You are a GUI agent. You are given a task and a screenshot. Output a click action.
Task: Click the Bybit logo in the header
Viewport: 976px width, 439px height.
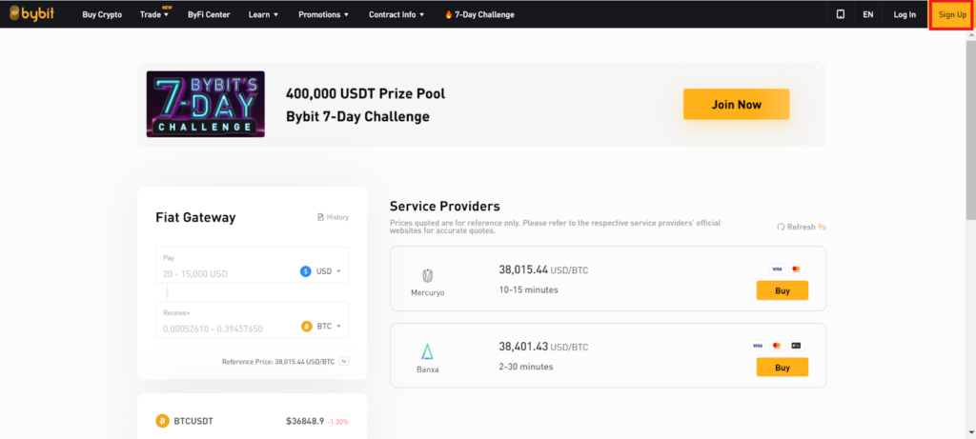34,14
